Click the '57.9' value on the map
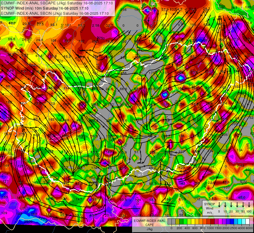The width and height of the screenshot is (254, 233). [x=165, y=9]
